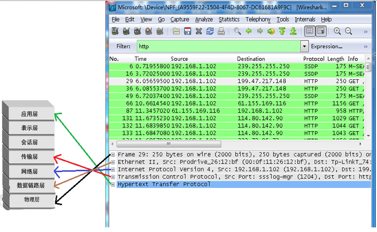Click the Filter label button
377x232 pixels.
click(x=123, y=46)
